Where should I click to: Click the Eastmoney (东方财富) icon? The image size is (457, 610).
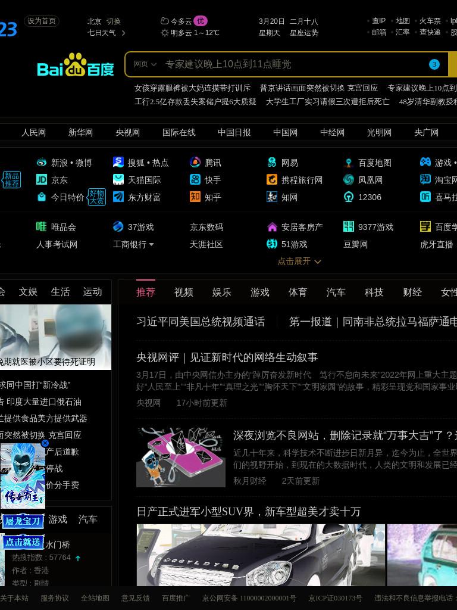pos(118,197)
